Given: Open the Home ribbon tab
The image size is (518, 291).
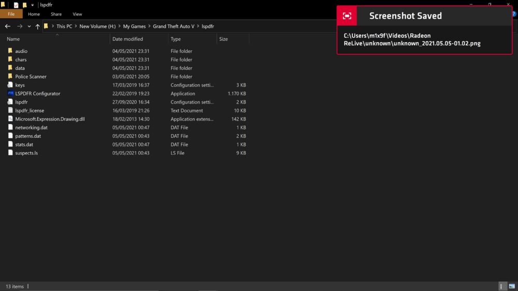Looking at the screenshot, I should pos(34,14).
